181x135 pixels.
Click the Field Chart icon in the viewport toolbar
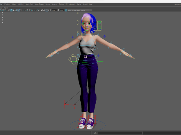click(0, 10)
